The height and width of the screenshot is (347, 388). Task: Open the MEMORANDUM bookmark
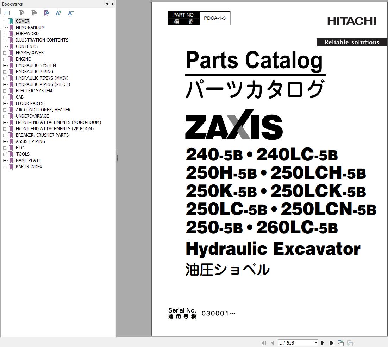click(x=30, y=27)
